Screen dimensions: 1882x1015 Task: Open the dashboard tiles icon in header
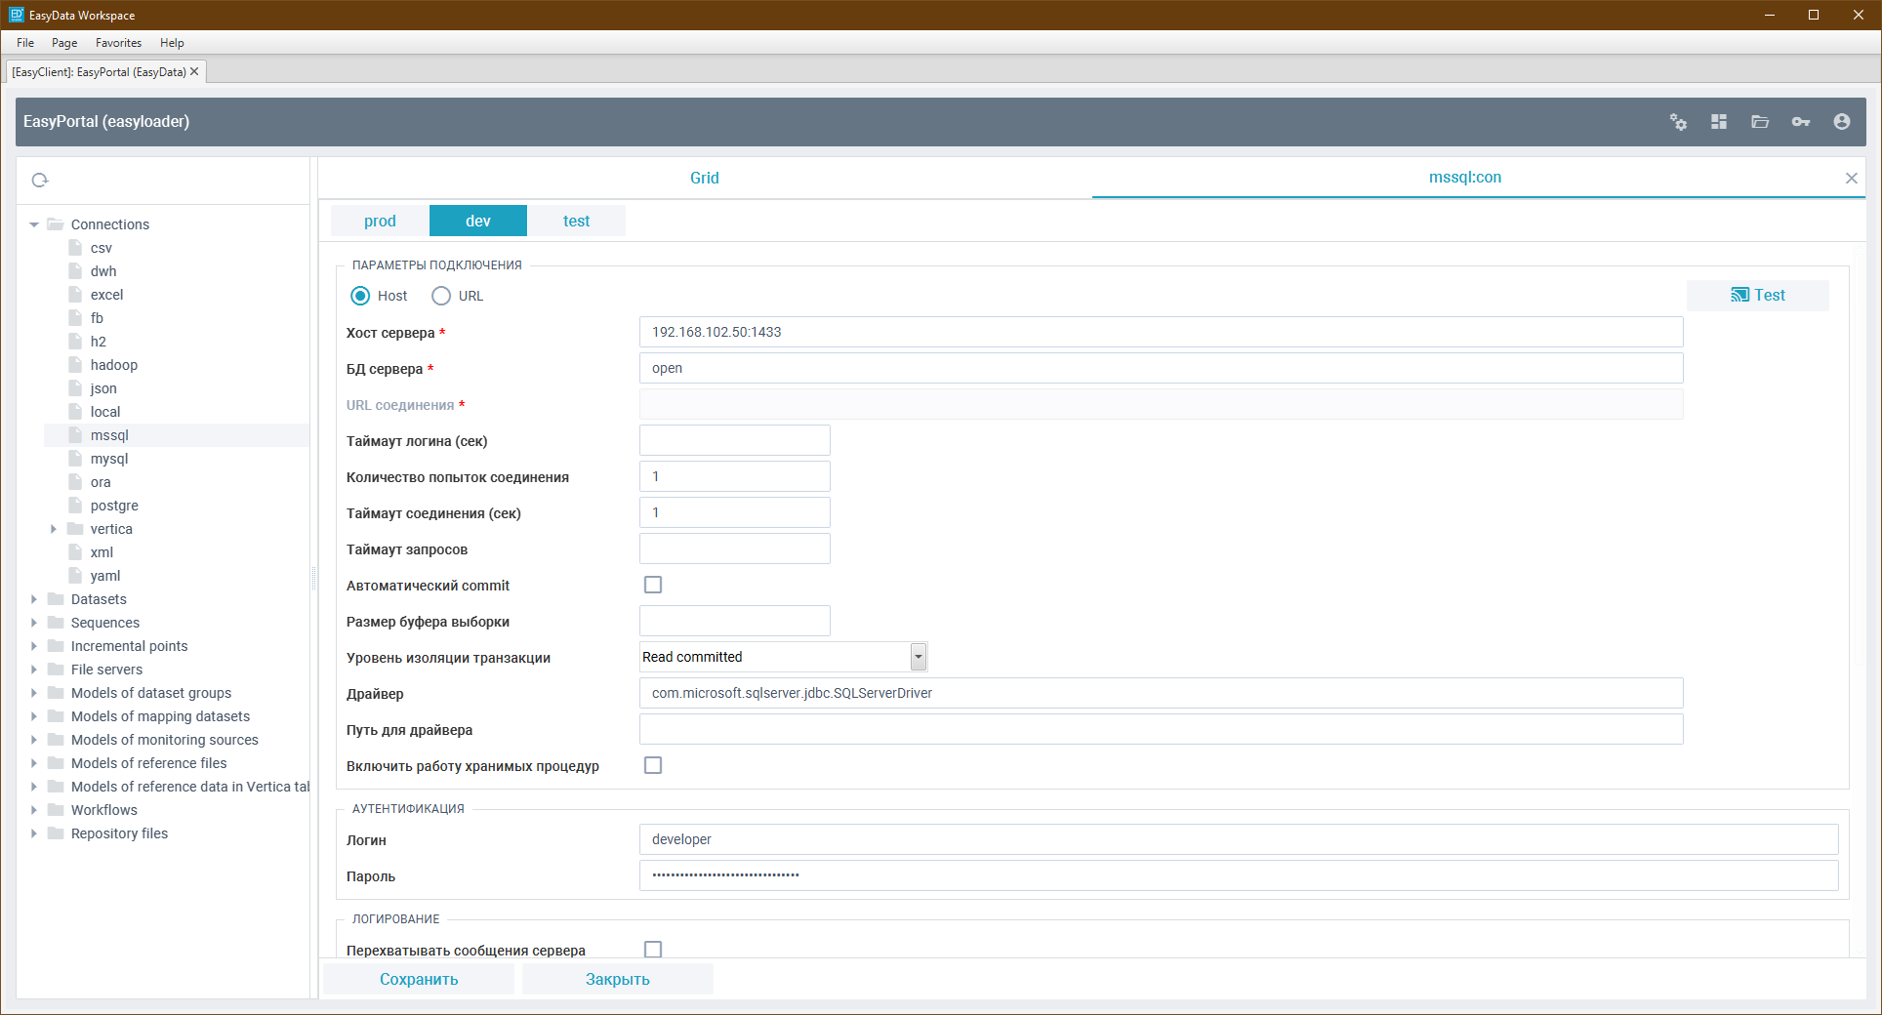coord(1719,122)
